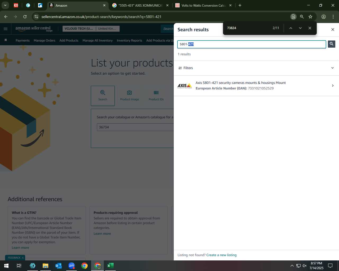Image resolution: width=339 pixels, height=271 pixels.
Task: Open the VCLOUD TECH account switcher
Action: point(91,29)
